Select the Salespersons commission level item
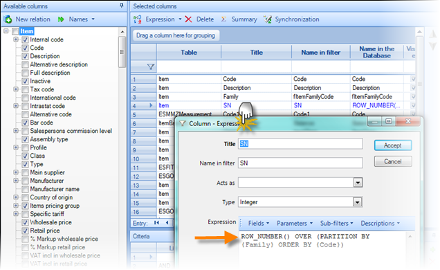The width and height of the screenshot is (440, 270). [71, 131]
